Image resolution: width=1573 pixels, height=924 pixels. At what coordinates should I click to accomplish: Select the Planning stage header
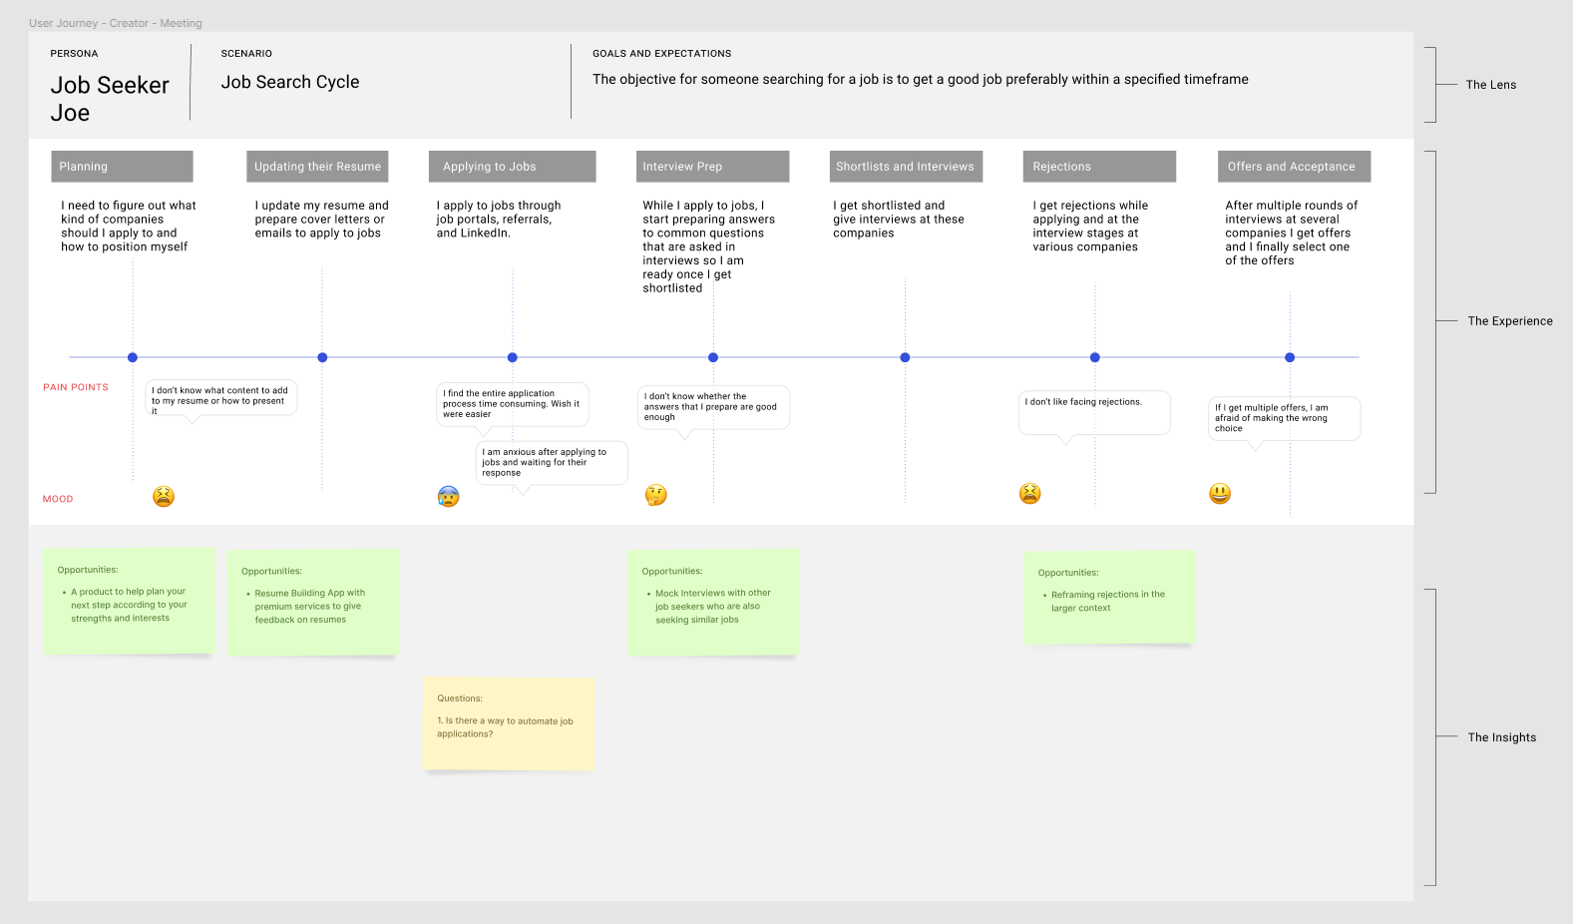122,167
